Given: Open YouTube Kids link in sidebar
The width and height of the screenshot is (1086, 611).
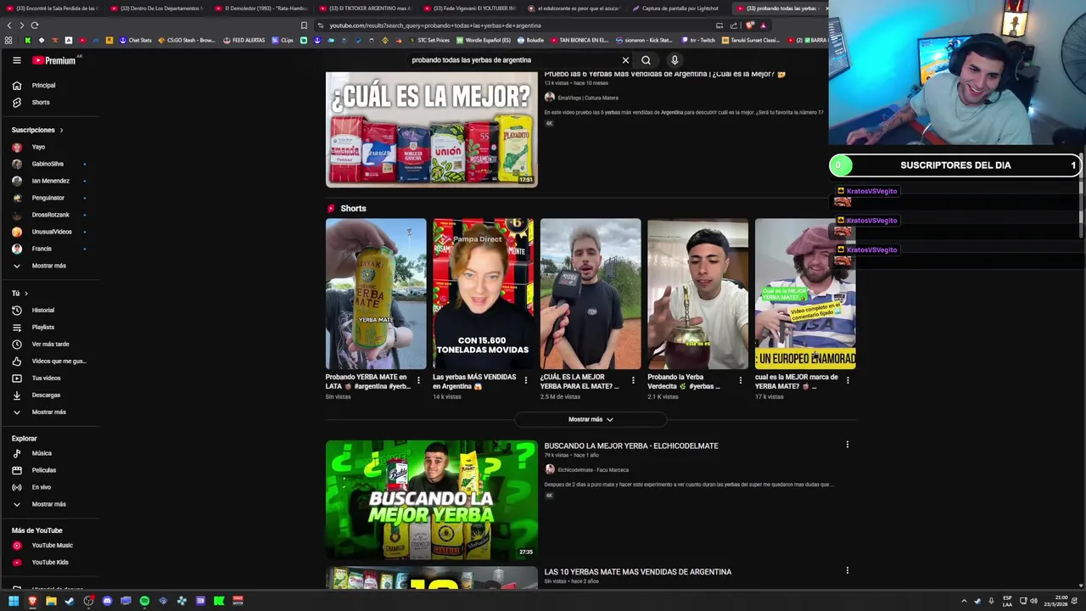Looking at the screenshot, I should [50, 563].
